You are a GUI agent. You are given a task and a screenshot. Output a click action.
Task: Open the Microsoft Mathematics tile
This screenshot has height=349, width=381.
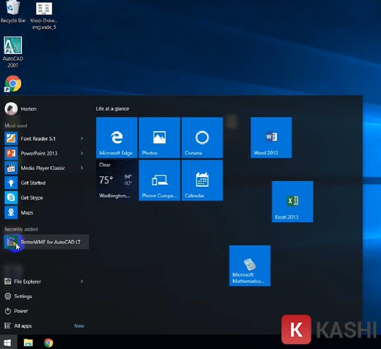[x=250, y=266]
